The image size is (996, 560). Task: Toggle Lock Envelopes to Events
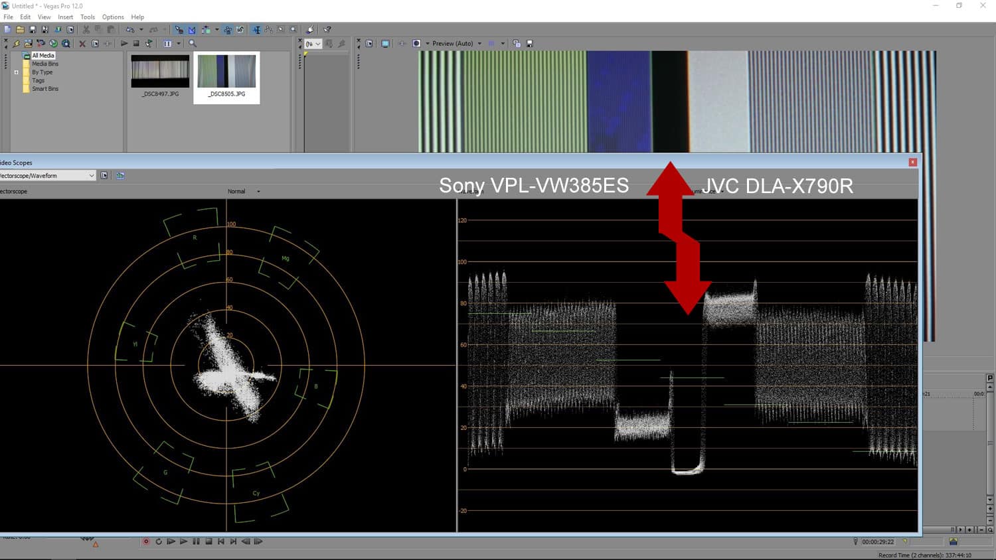click(228, 29)
